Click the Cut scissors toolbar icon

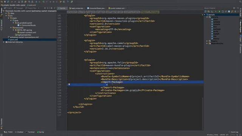pyautogui.click(x=19, y=2)
